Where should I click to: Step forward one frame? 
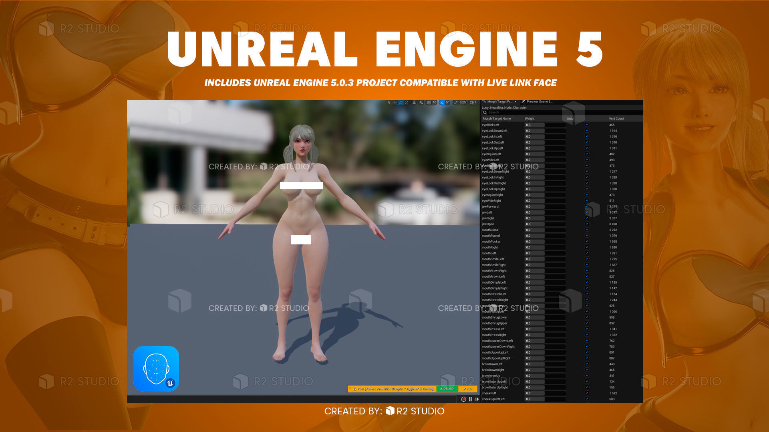click(x=477, y=399)
